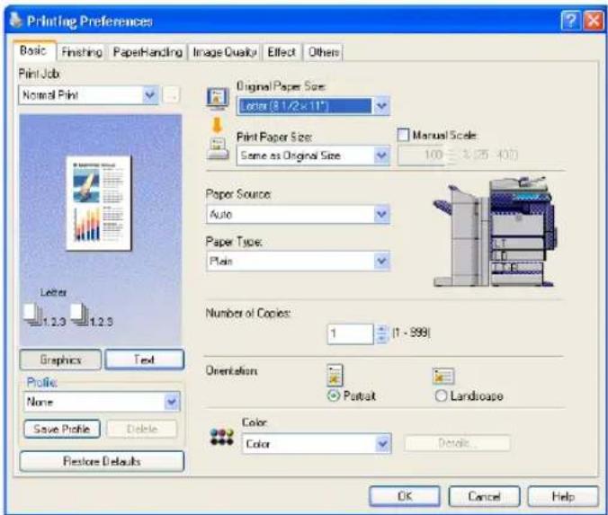Click the Landscape orientation page icon
Screen dimensions: 608x515
click(443, 376)
